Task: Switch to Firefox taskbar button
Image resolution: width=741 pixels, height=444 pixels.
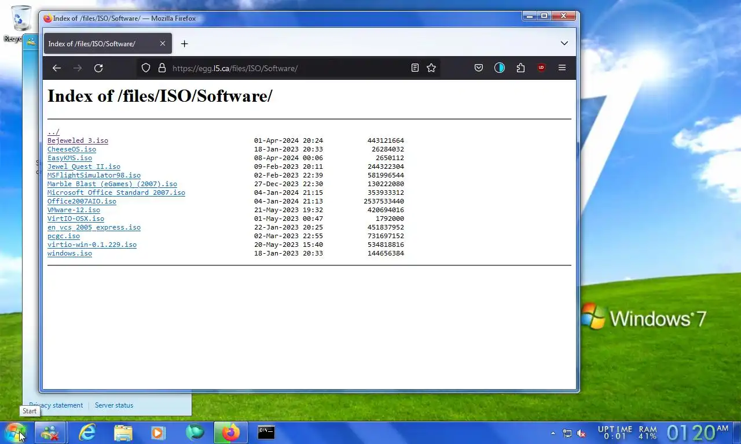Action: pyautogui.click(x=230, y=432)
